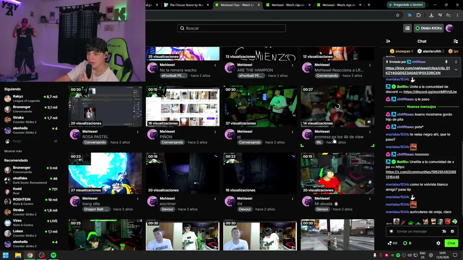Open ohsifake channel in recommended list
This screenshot has height=260, width=463.
coord(31,180)
